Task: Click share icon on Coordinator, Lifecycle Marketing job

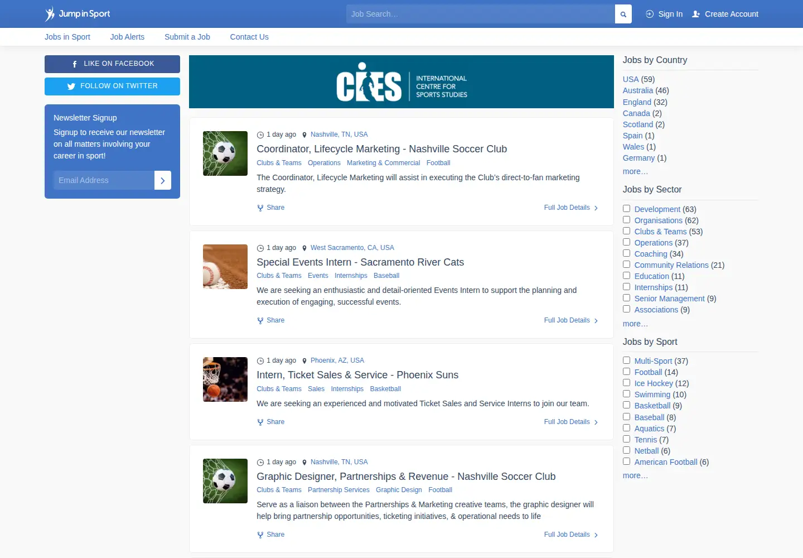Action: [260, 208]
